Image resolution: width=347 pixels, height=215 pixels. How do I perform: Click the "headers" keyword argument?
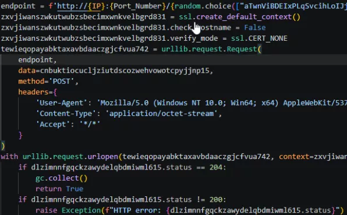pyautogui.click(x=33, y=92)
